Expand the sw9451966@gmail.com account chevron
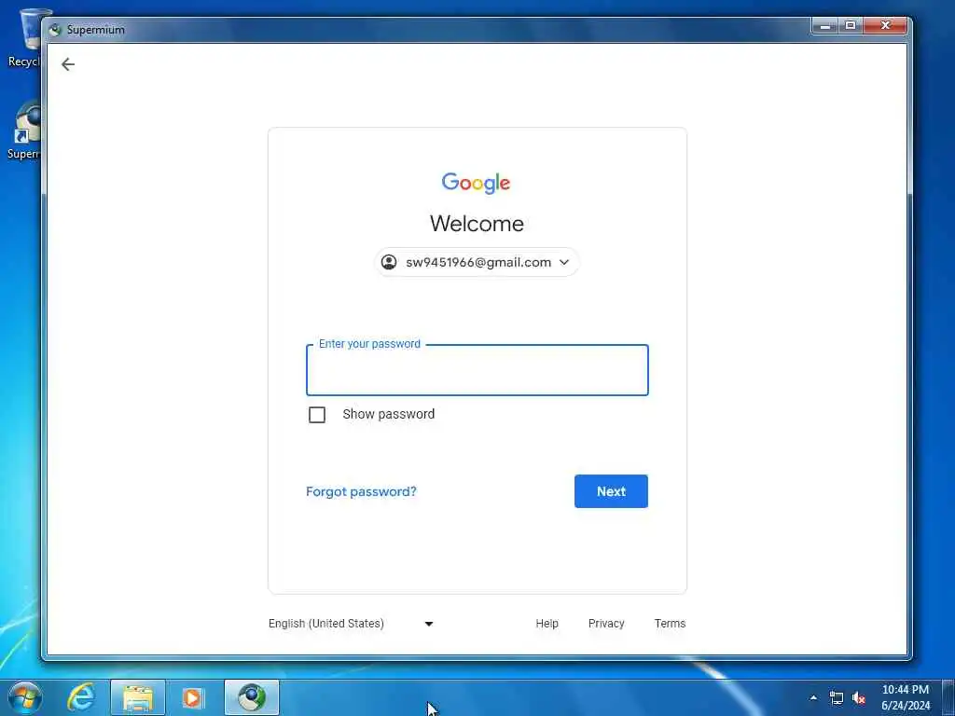The image size is (955, 716). (564, 262)
